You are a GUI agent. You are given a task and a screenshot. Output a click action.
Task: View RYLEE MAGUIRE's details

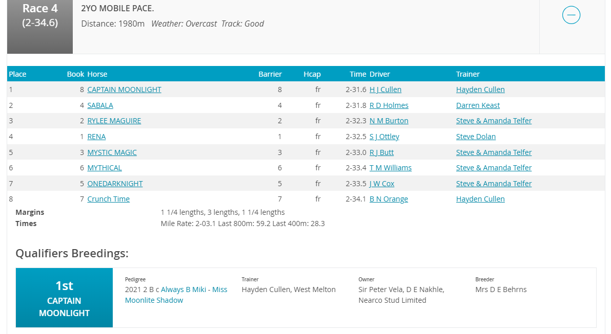[x=114, y=120]
